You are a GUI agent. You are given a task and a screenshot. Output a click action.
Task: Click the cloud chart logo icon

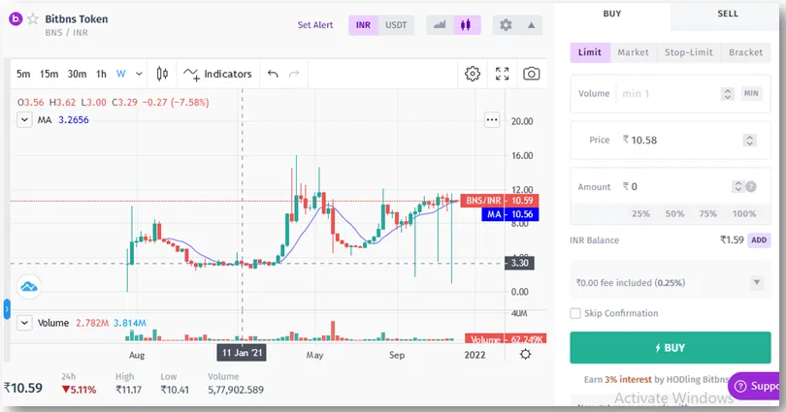click(x=29, y=287)
